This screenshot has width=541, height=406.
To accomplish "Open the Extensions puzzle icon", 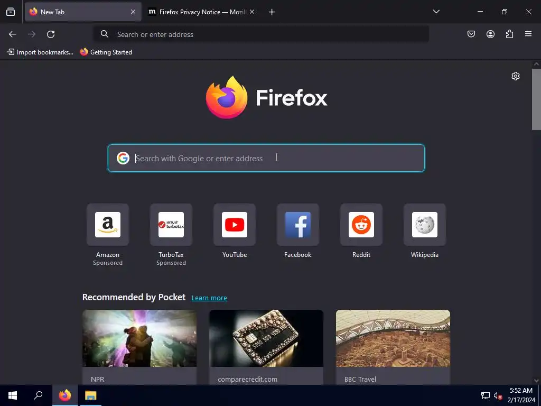I will [x=509, y=34].
